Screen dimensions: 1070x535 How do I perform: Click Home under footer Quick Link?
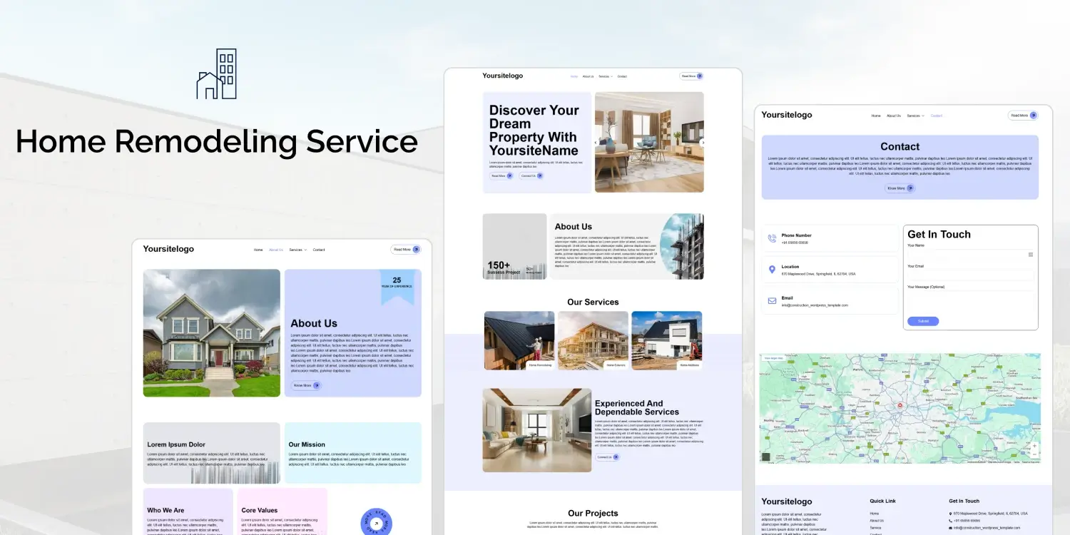pos(875,514)
